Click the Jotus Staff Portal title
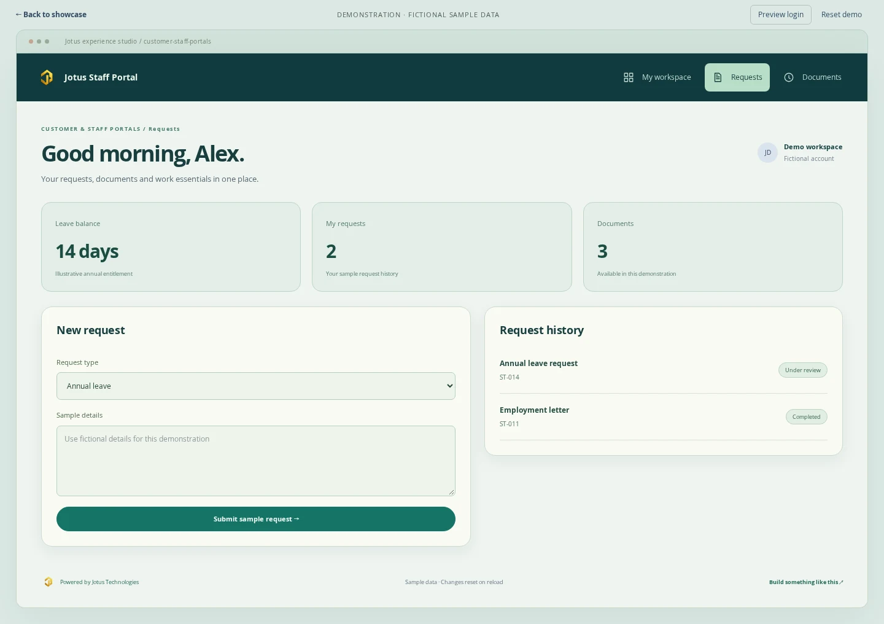 [101, 77]
